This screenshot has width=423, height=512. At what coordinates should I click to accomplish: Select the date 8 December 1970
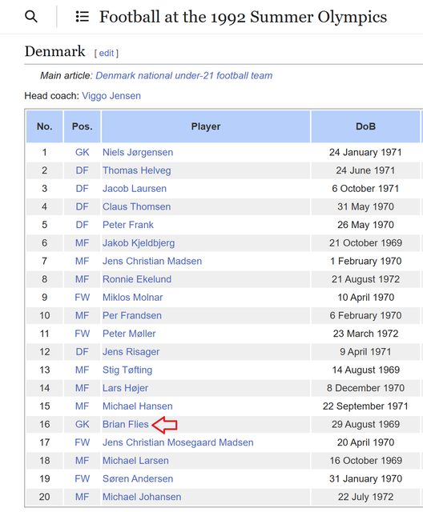point(365,388)
